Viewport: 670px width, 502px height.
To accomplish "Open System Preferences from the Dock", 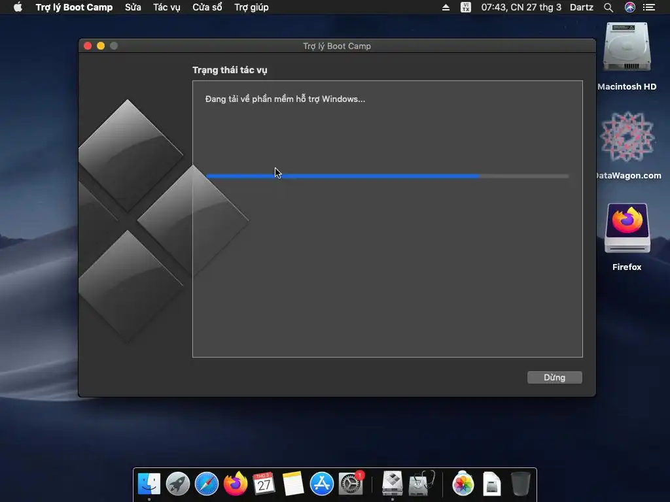I will click(351, 484).
